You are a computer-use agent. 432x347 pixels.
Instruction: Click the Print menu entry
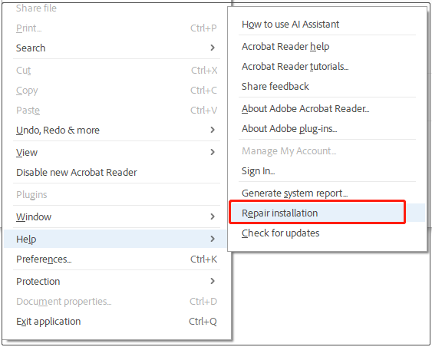(117, 28)
